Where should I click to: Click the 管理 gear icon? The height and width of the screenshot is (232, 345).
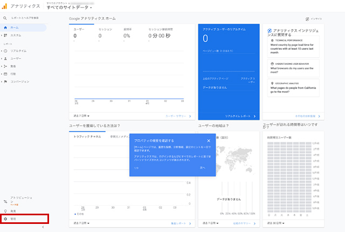(5, 219)
